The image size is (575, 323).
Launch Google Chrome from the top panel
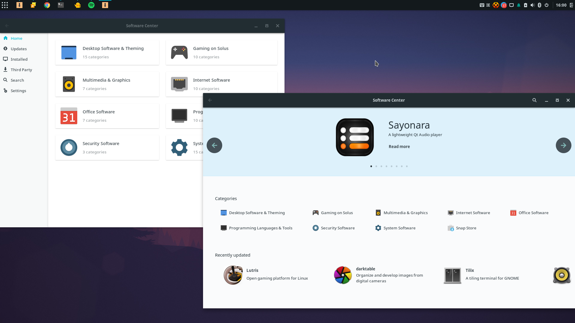[47, 5]
